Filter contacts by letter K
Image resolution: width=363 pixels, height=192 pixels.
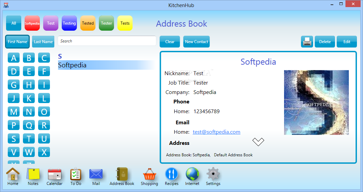coord(29,98)
